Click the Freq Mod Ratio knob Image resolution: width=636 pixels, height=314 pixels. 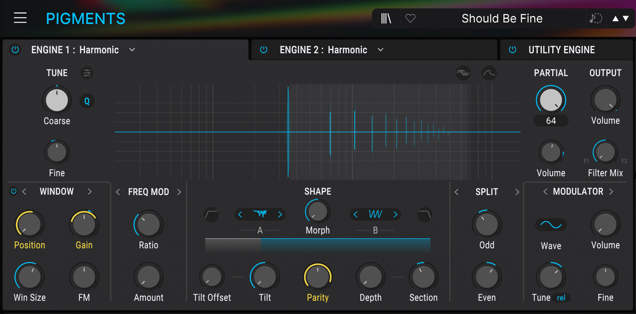pos(149,225)
